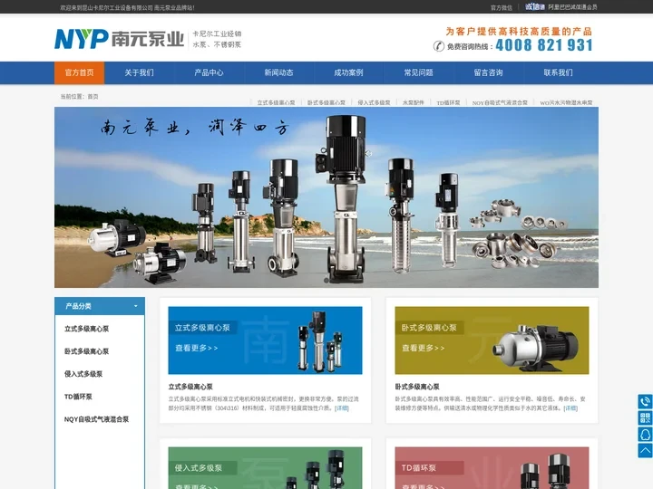Click the 立式多级离心泵 bold title under blue card
The width and height of the screenshot is (653, 489).
pos(190,387)
